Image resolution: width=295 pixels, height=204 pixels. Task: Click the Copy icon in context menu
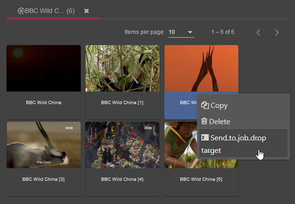click(x=205, y=105)
